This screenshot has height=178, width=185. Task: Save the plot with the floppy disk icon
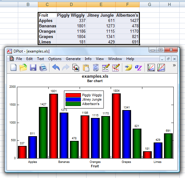[33, 68]
